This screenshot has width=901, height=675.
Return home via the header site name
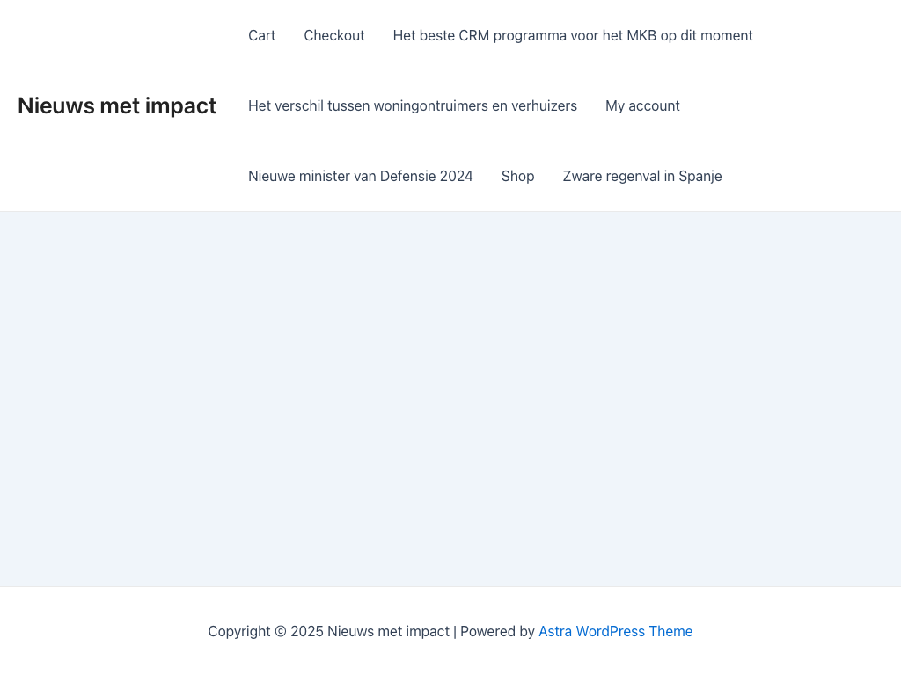117,105
